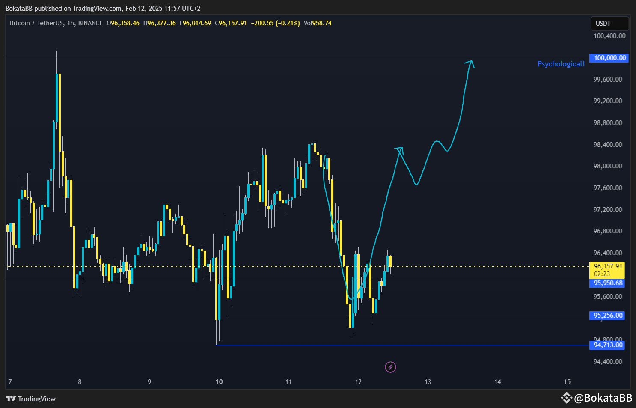Click the BINANCE exchange label in the header
636x408 pixels.
point(90,23)
